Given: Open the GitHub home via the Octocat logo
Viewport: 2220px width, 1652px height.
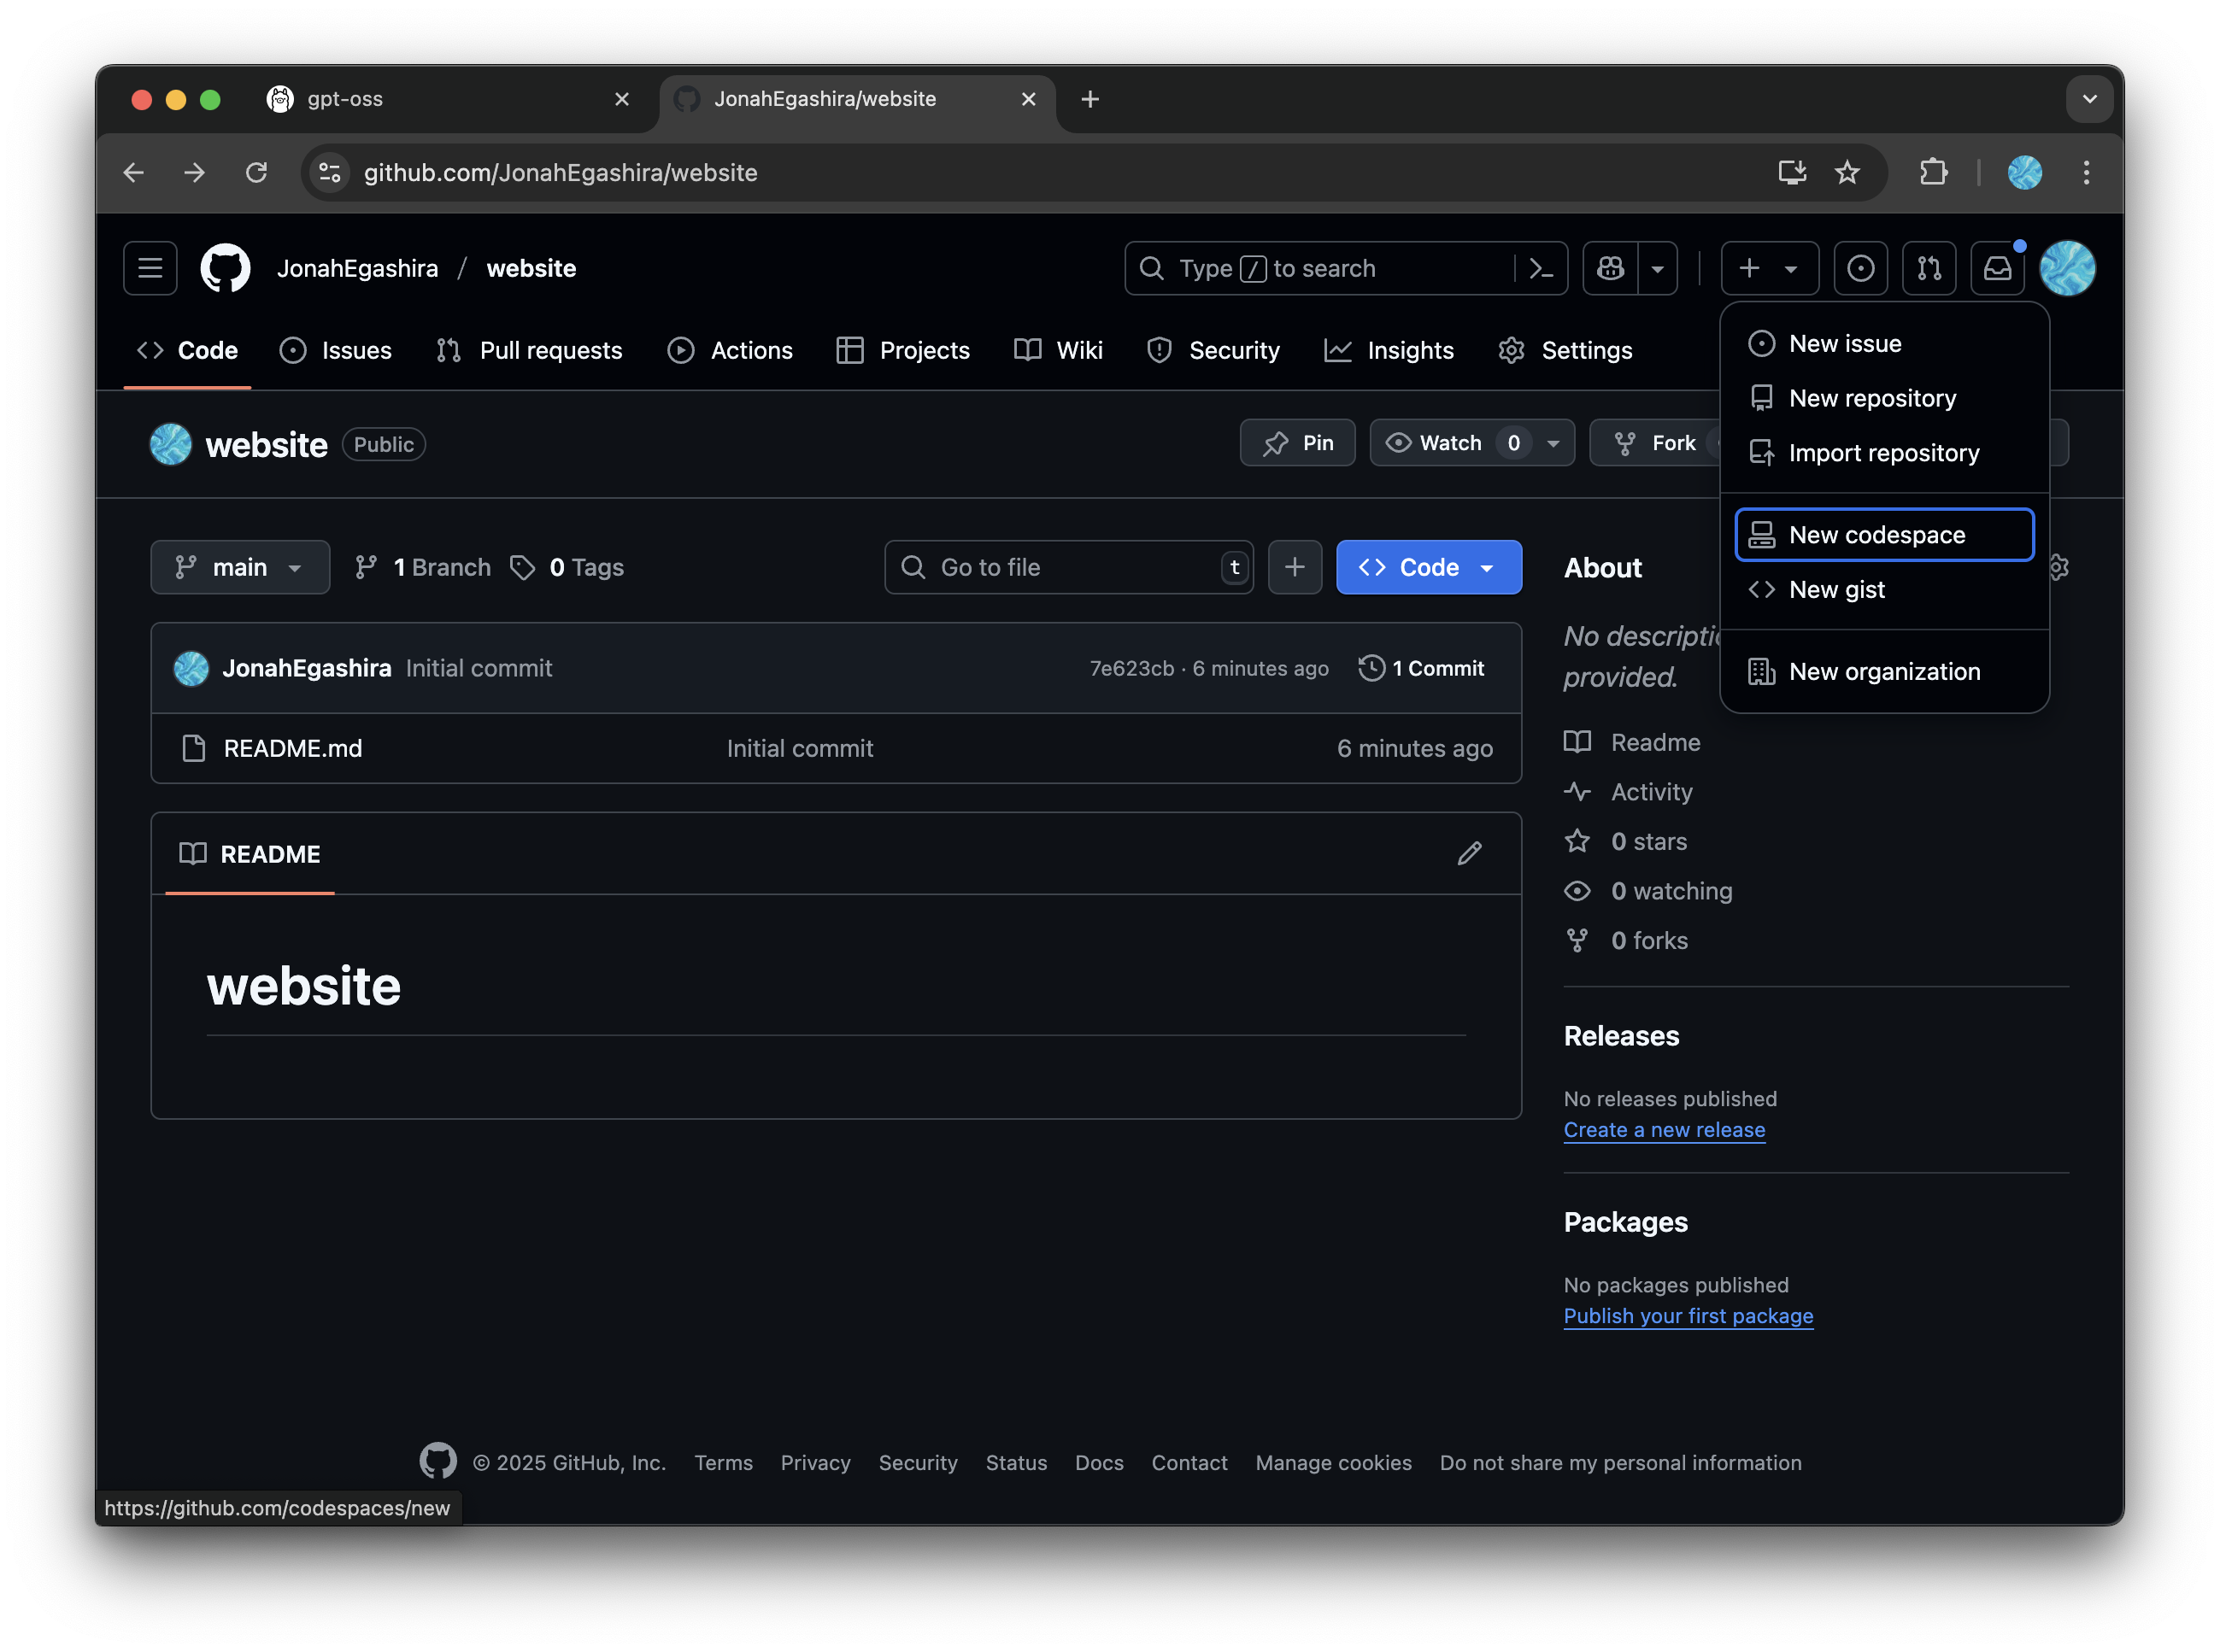Looking at the screenshot, I should [224, 268].
